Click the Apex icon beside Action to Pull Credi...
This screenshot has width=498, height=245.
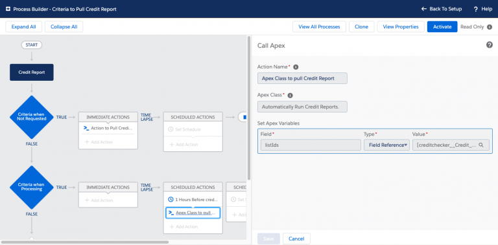click(x=86, y=128)
